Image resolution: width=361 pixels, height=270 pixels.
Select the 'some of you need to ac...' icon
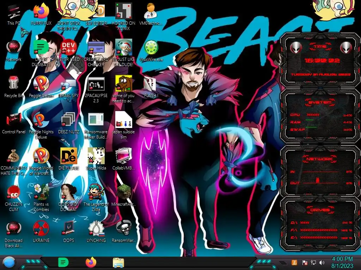pyautogui.click(x=124, y=89)
